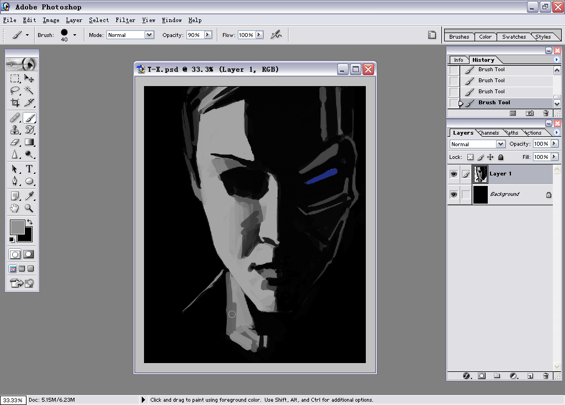
Task: Open the brush preset picker dropdown
Action: coord(74,35)
